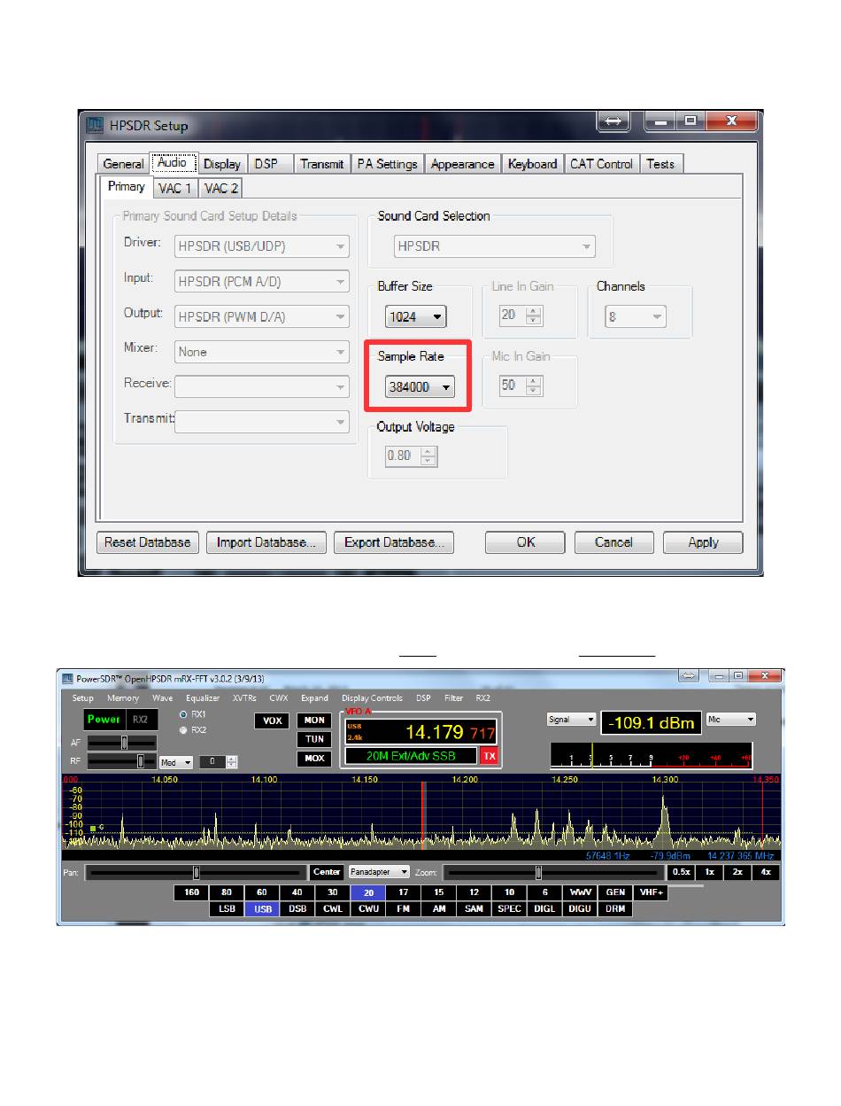Toggle the green Power button
Viewport: 841px width, 1106px height.
(104, 720)
